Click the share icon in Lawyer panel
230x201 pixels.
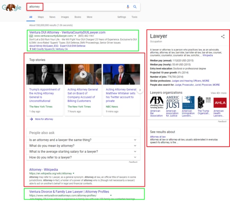[223, 37]
